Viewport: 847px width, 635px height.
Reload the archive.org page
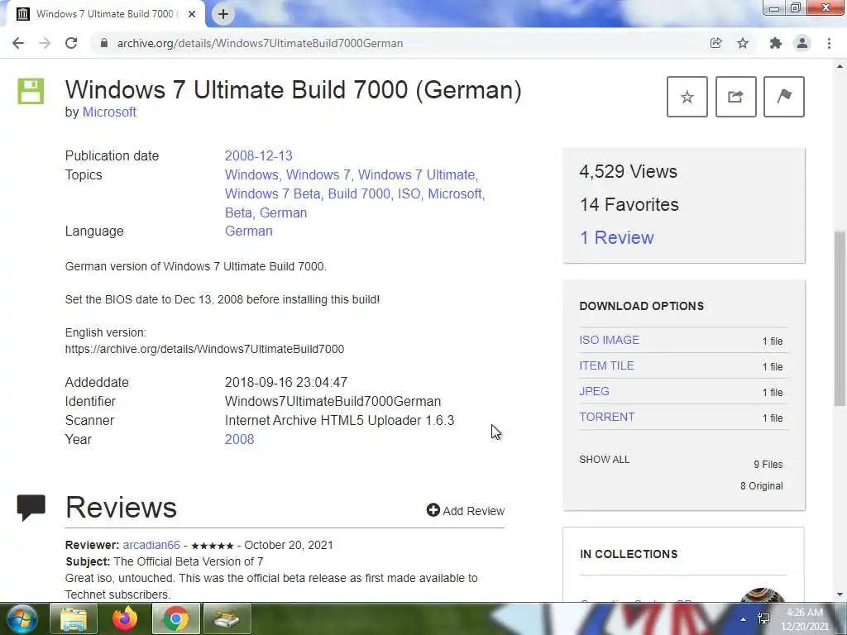[71, 43]
